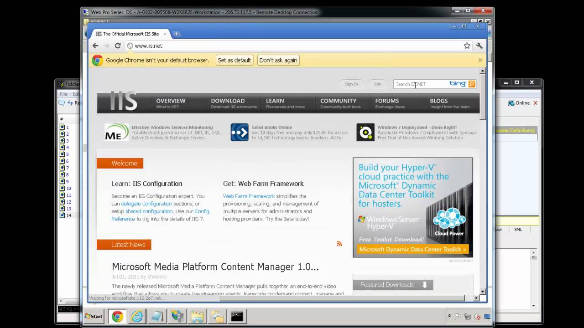The height and width of the screenshot is (328, 584).
Task: Follow the delegate configuration link
Action: pos(146,204)
